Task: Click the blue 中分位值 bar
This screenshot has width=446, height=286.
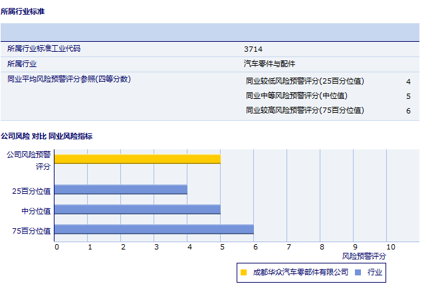Action: tap(137, 210)
